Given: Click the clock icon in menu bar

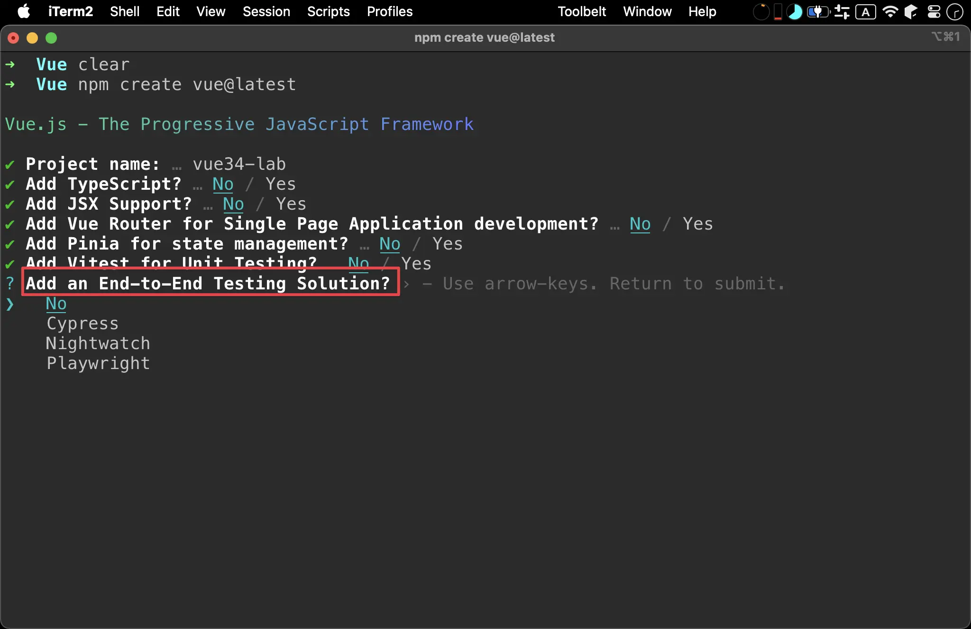Looking at the screenshot, I should (x=954, y=12).
